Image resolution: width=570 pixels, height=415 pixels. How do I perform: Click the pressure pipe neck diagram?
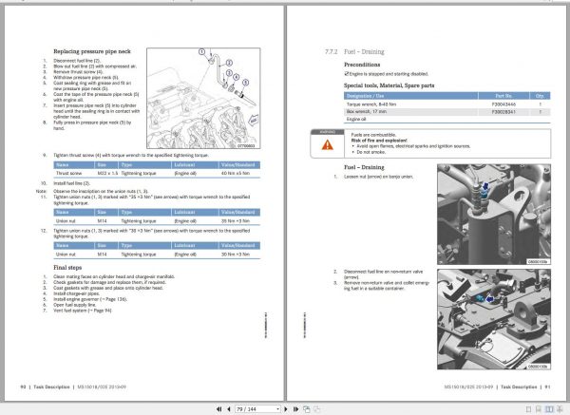(203, 98)
